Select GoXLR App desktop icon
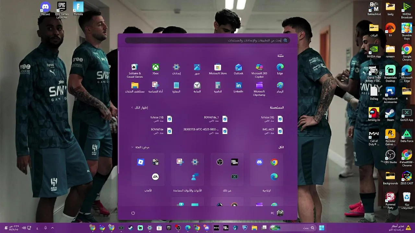This screenshot has height=233, width=415. click(x=407, y=114)
